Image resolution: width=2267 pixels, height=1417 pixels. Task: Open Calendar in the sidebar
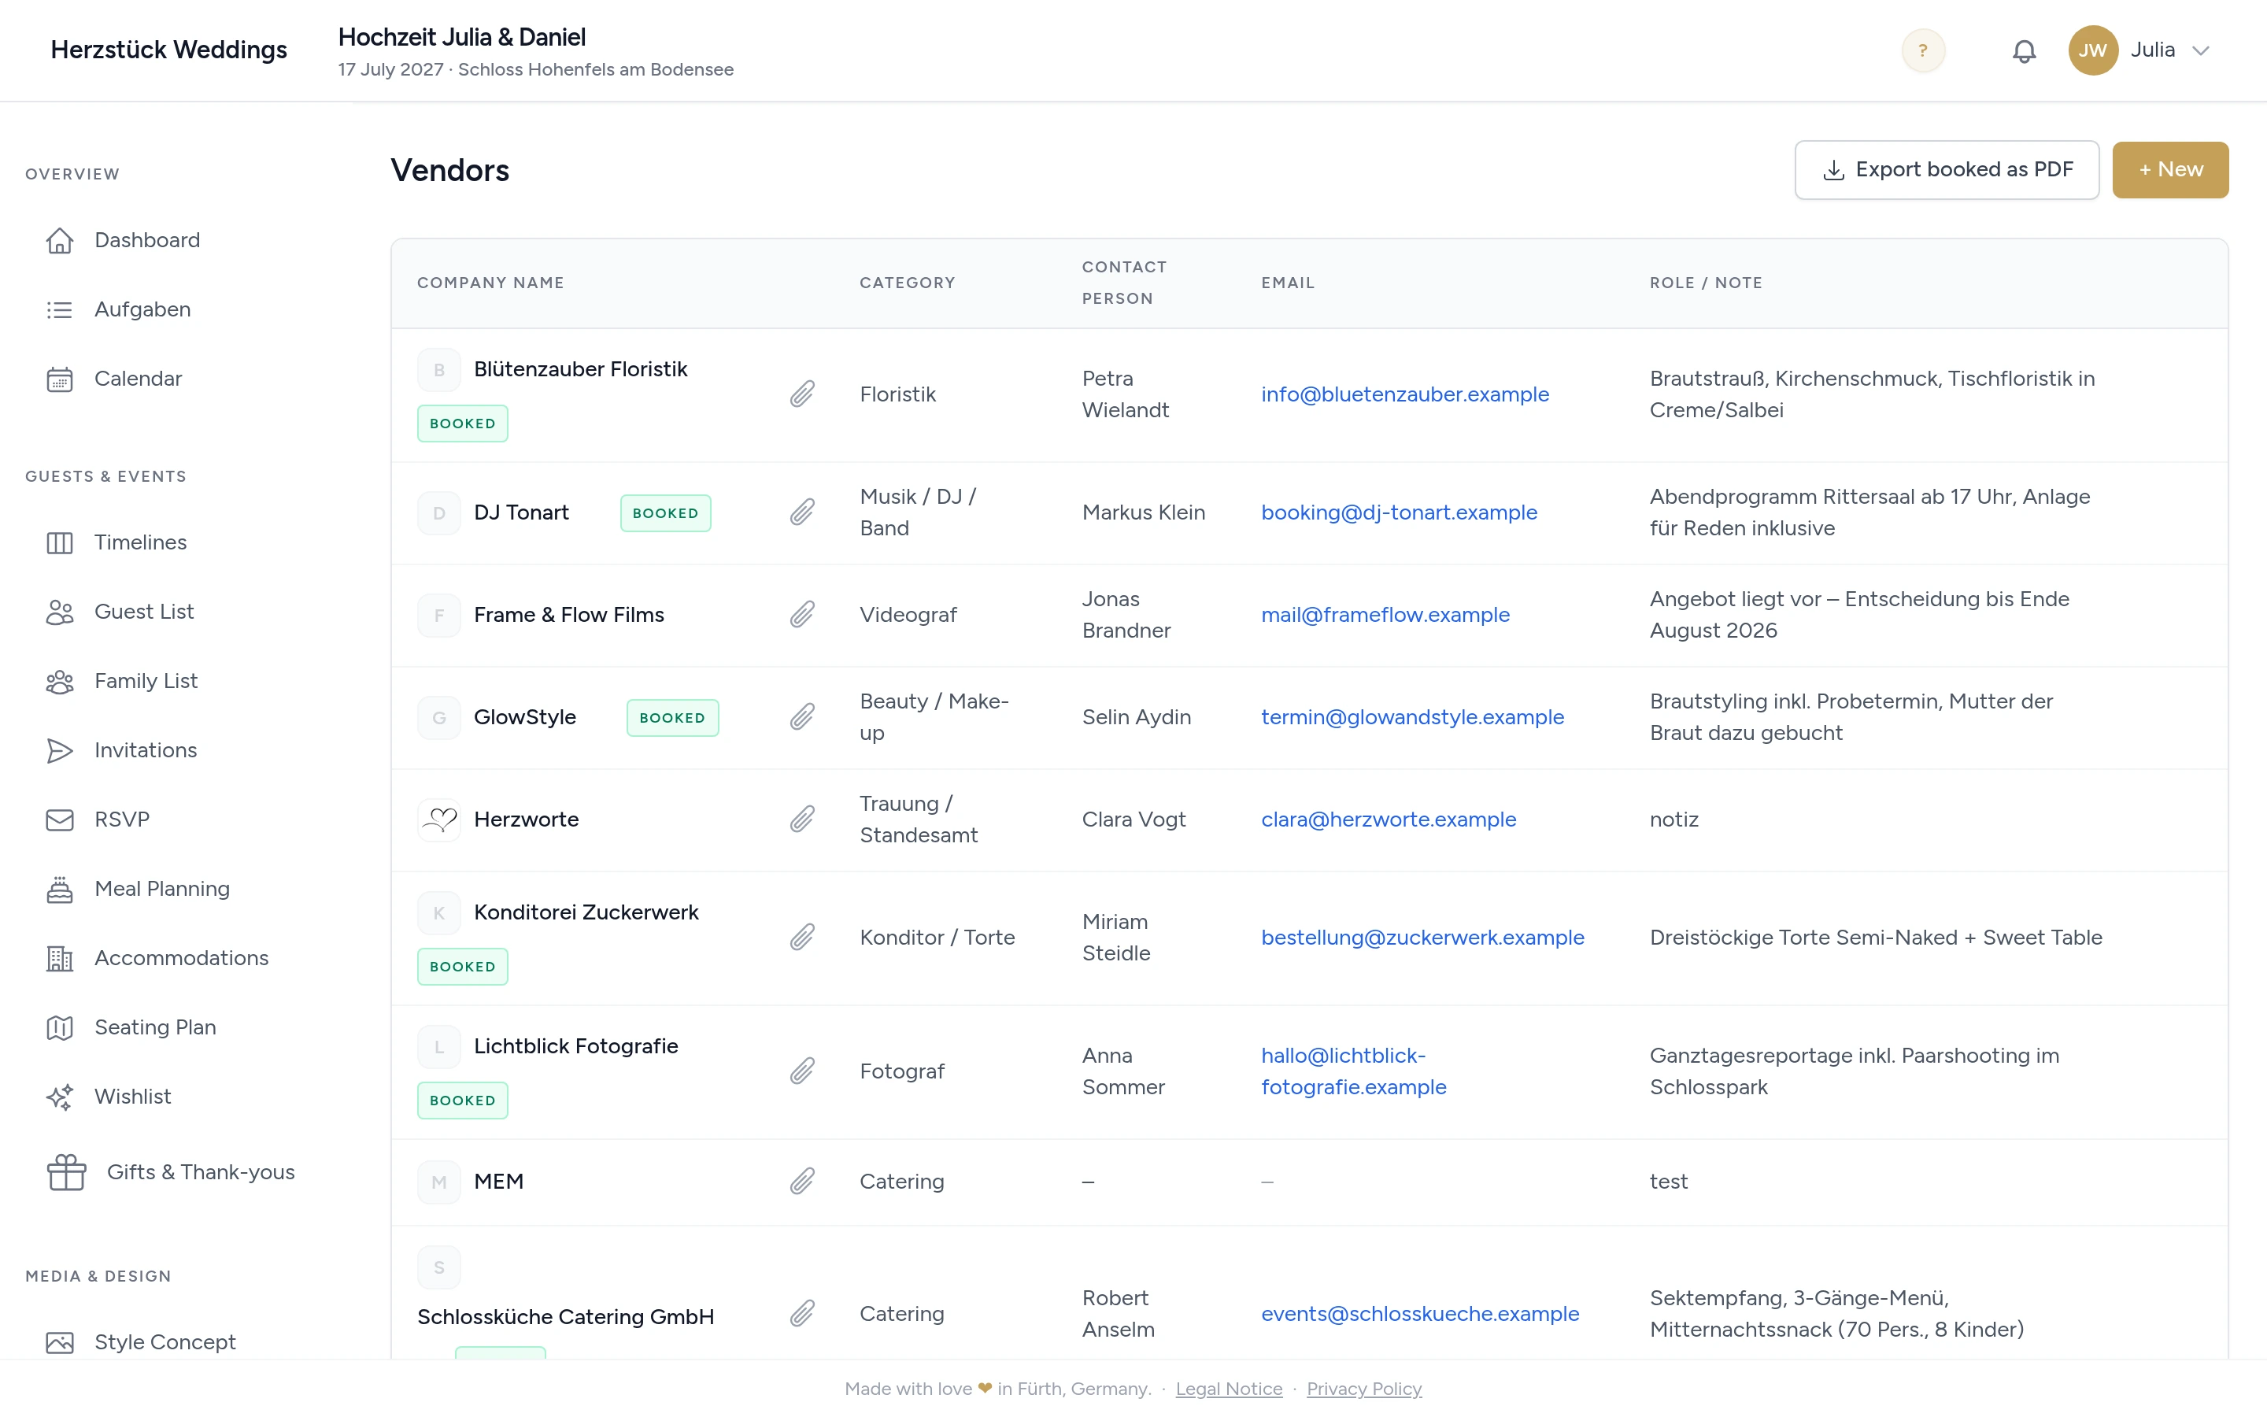click(138, 379)
